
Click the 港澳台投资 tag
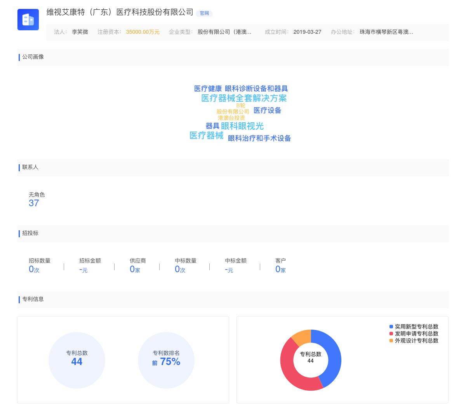pyautogui.click(x=231, y=118)
